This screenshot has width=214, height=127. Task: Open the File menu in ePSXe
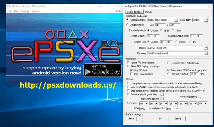tap(9, 11)
